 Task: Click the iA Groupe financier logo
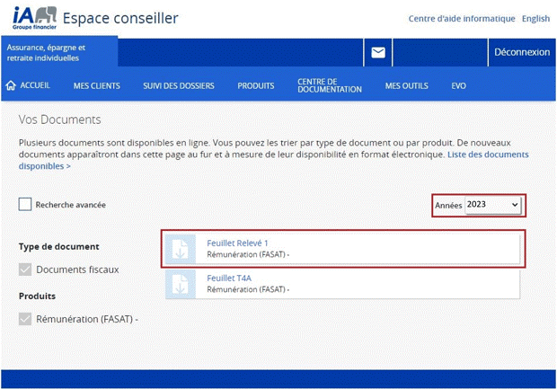(x=34, y=18)
